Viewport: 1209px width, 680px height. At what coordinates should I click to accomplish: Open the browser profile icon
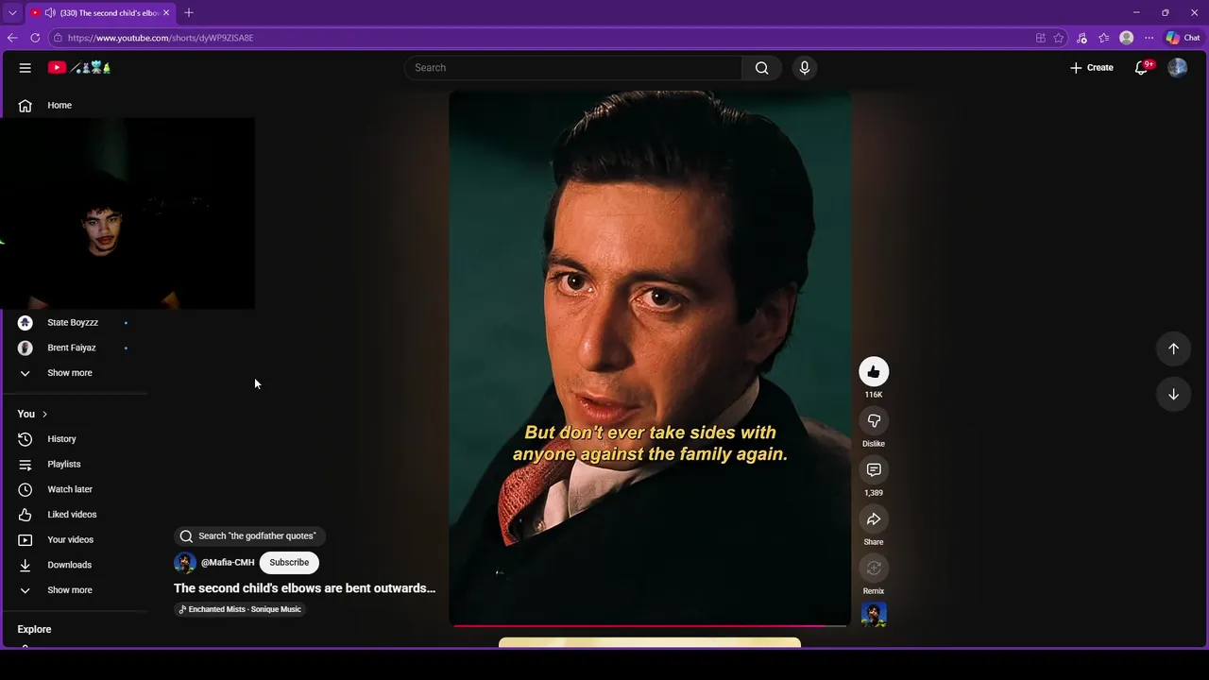coord(1126,38)
